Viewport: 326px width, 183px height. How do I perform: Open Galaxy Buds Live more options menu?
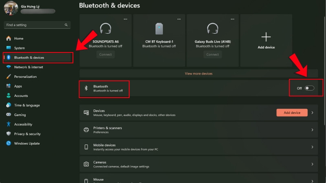click(x=232, y=19)
